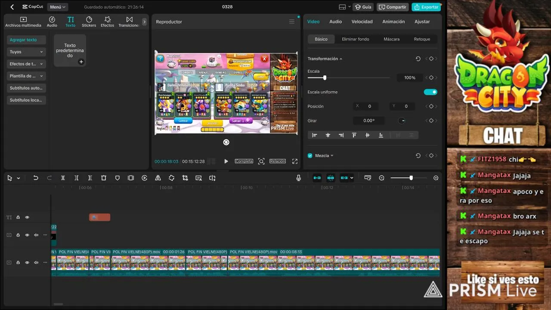Open the Stickers panel
The width and height of the screenshot is (551, 310).
[89, 22]
